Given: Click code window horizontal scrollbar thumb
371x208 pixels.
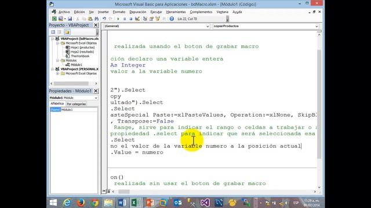Looking at the screenshot, I should point(124,191).
